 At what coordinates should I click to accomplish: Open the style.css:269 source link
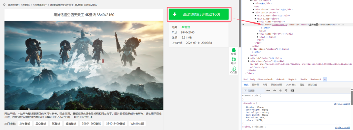pyautogui.click(x=342, y=104)
